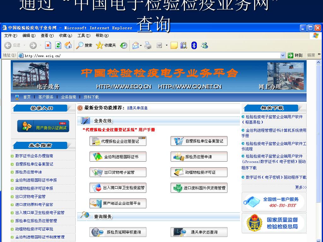Open sidebar link 进口废物原料电子监管
Screen dimensions: 323x242
coord(34,205)
